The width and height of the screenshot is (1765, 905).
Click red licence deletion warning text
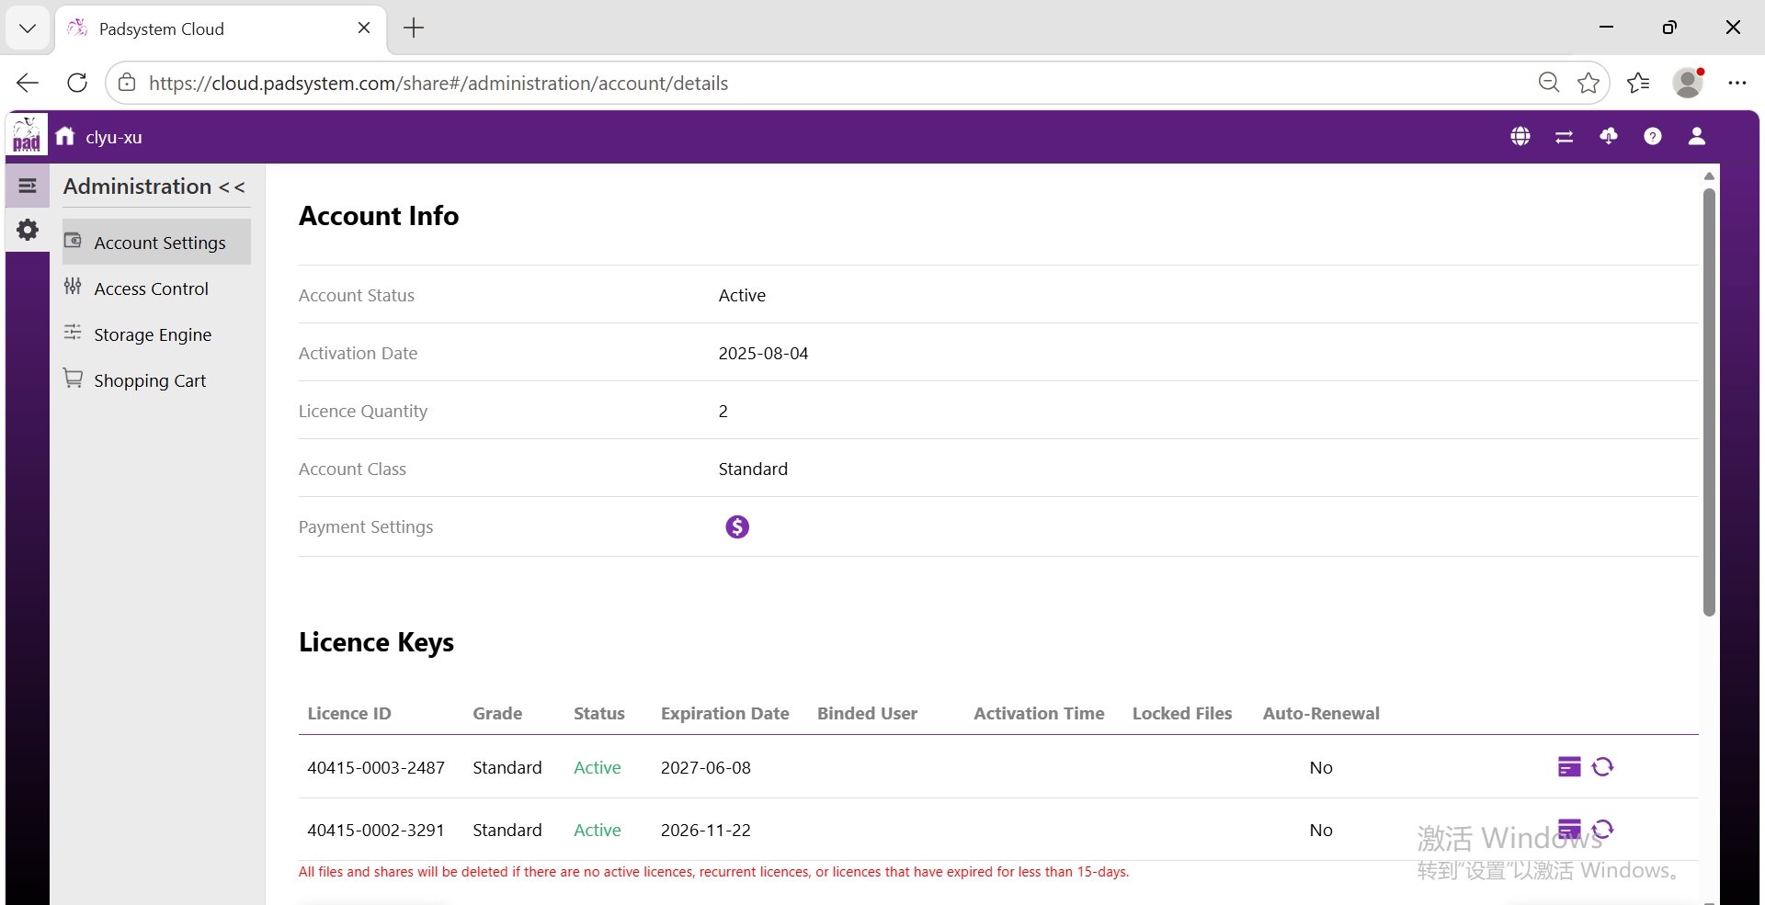tap(714, 872)
